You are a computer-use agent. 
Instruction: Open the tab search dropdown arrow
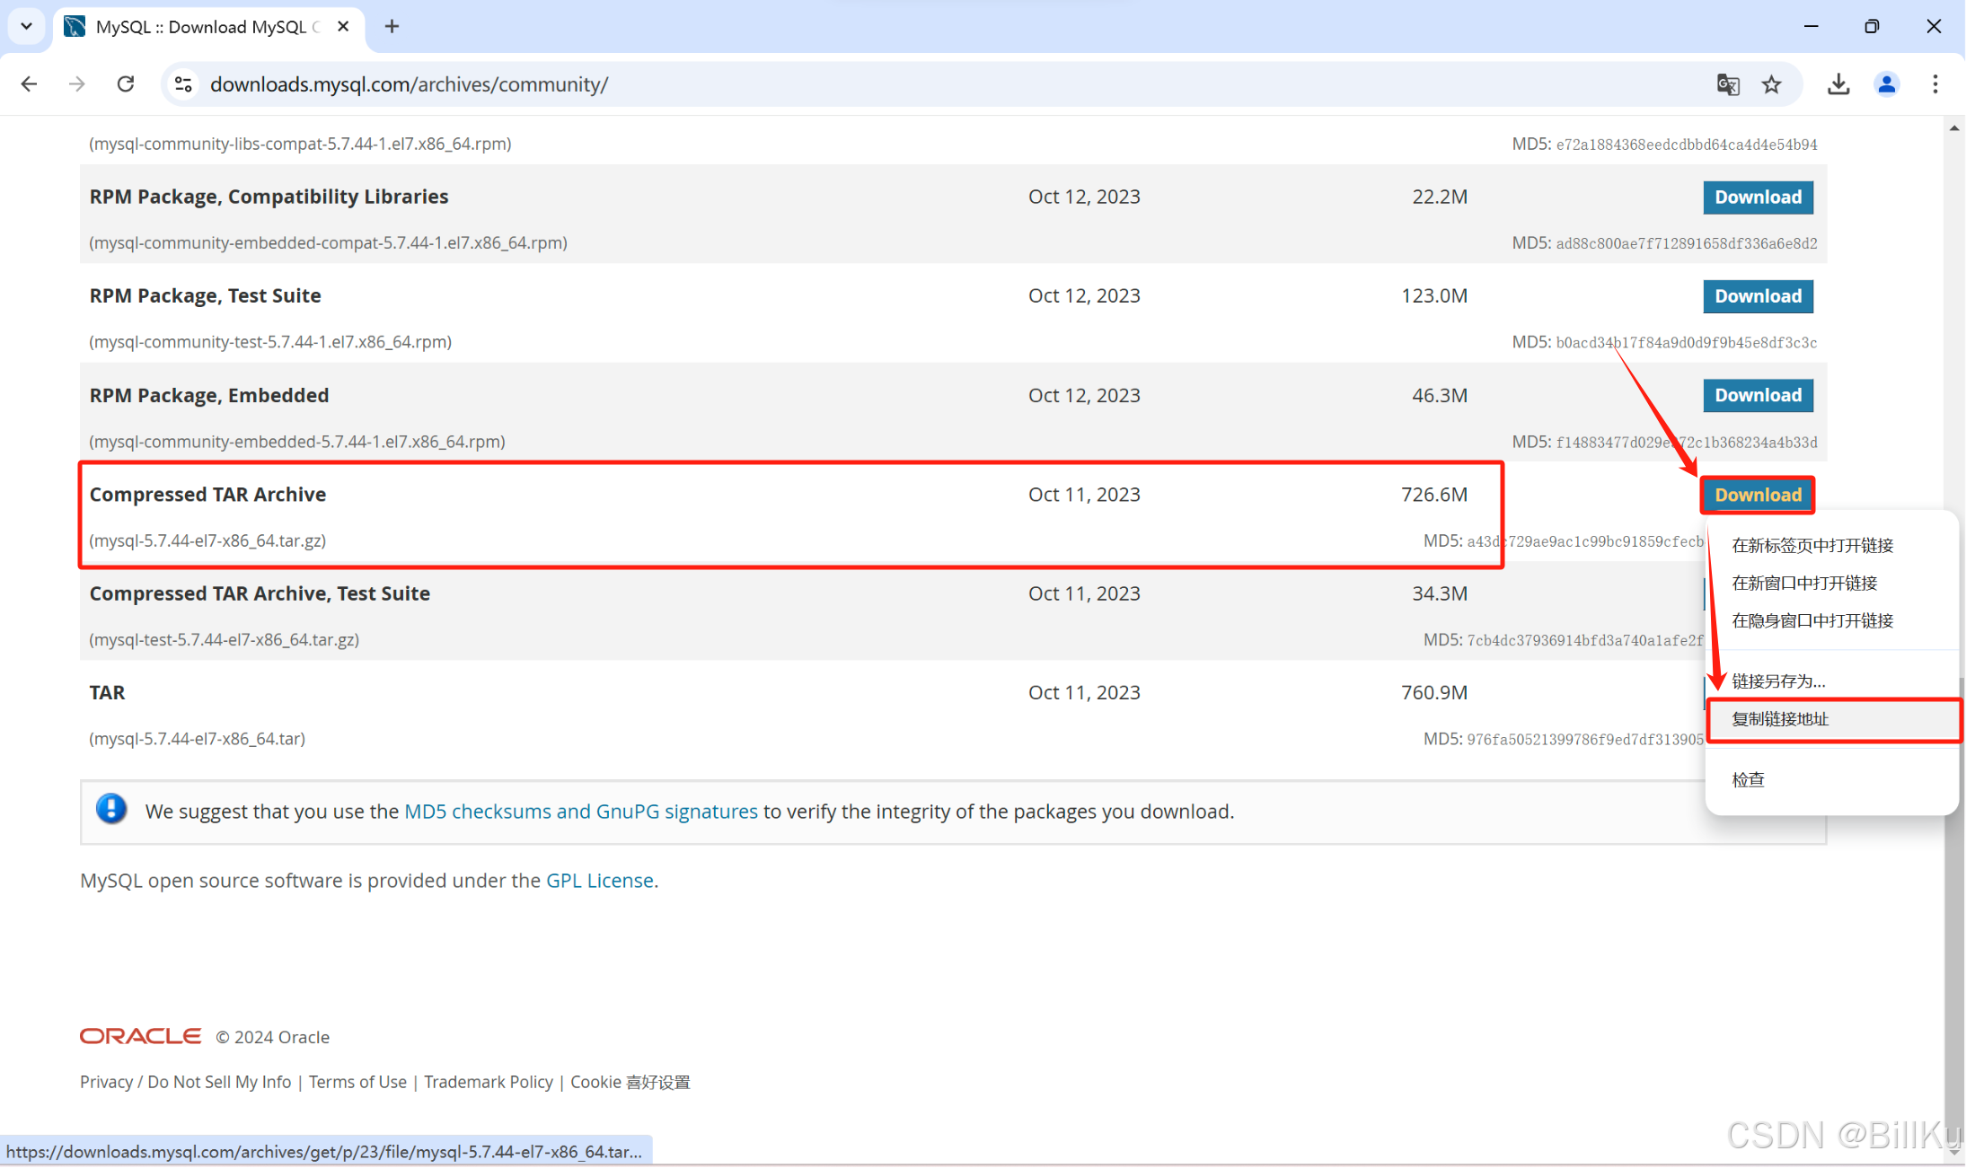tap(26, 26)
